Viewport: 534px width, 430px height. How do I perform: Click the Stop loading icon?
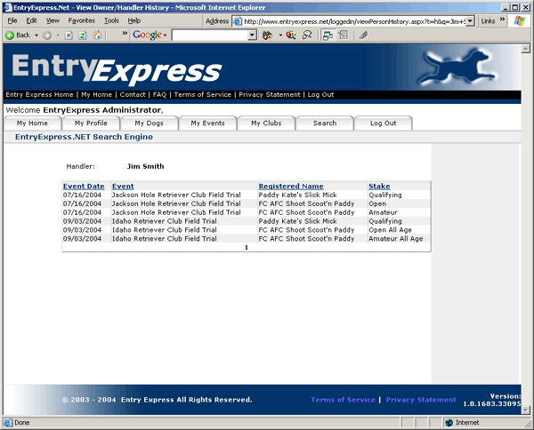(x=69, y=36)
